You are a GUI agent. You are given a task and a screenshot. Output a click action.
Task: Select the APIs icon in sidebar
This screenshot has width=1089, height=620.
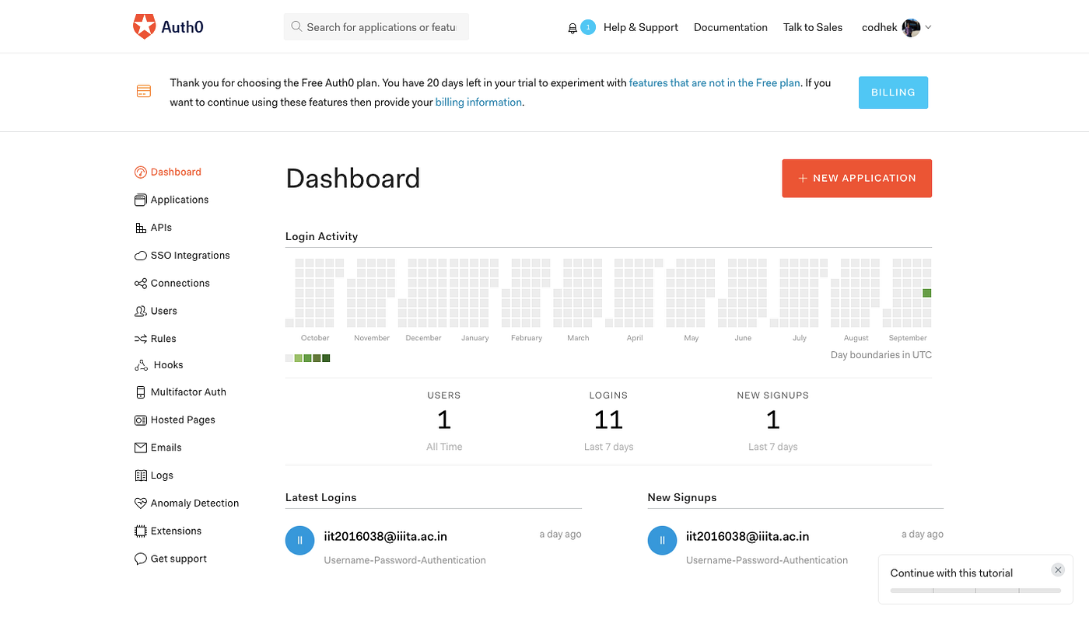tap(140, 228)
